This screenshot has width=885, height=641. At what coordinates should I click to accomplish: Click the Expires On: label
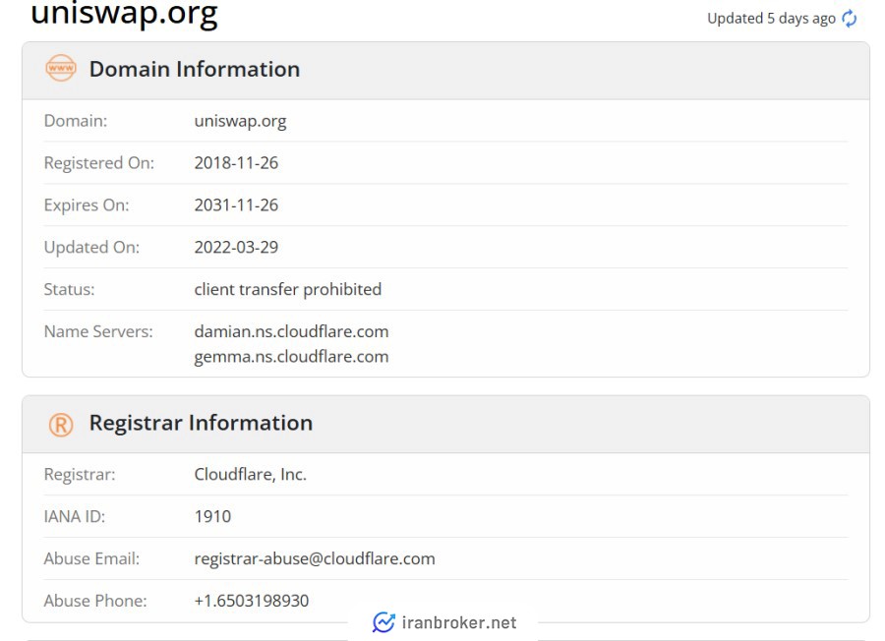87,205
